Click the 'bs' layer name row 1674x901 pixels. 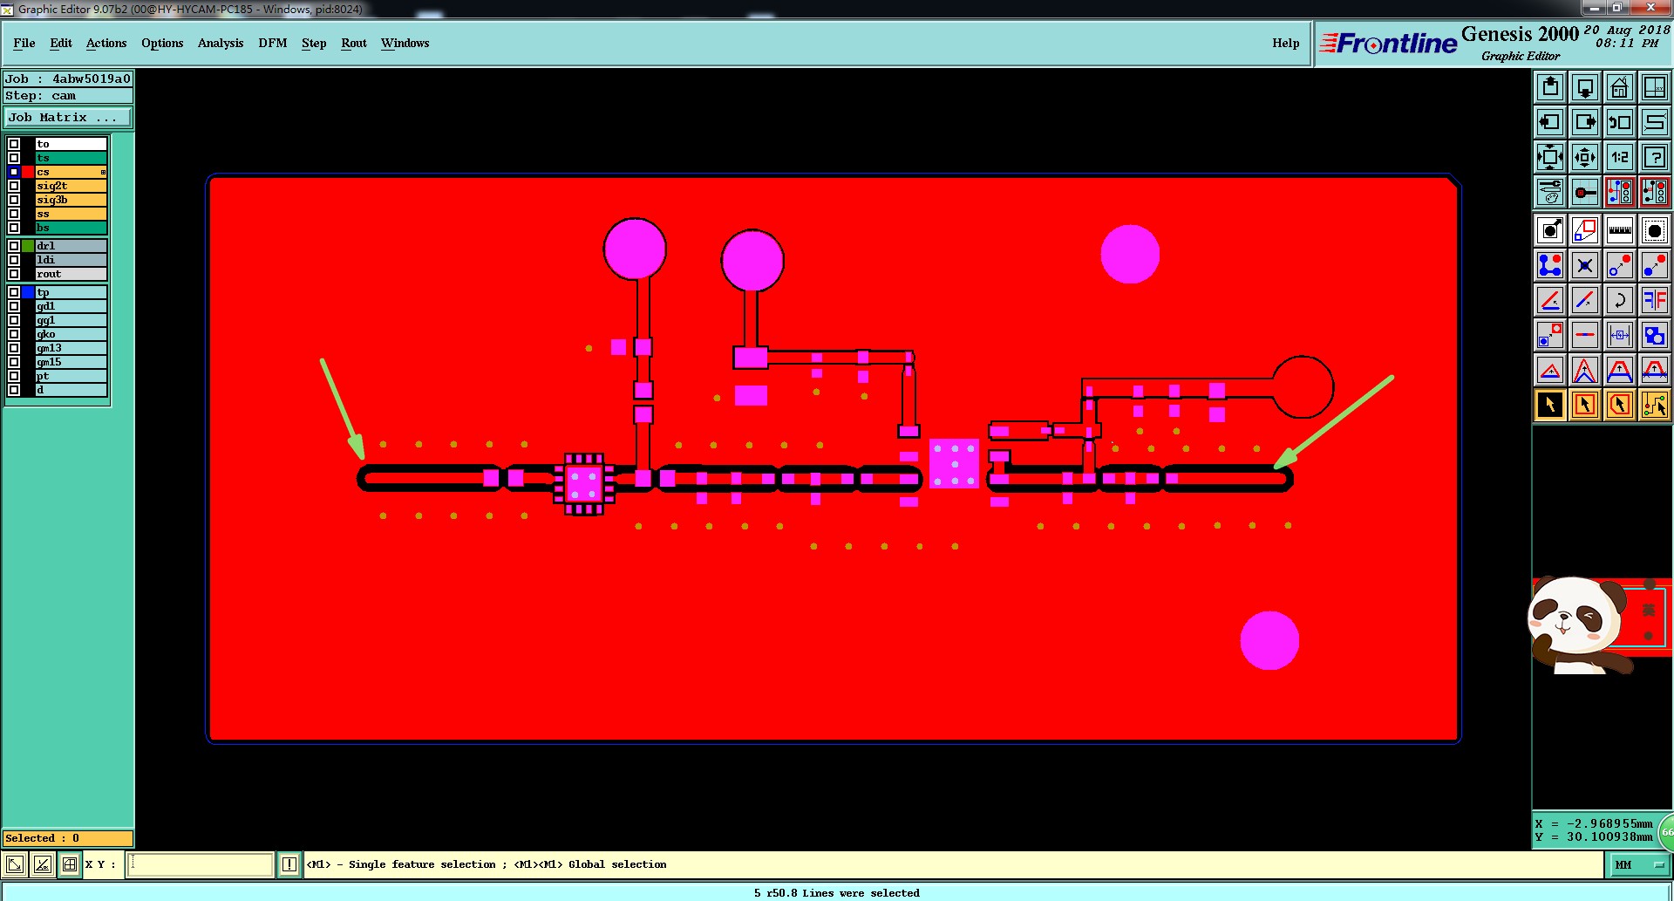71,228
